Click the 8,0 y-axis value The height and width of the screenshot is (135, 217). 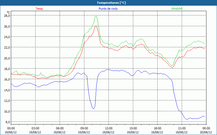point(7,122)
